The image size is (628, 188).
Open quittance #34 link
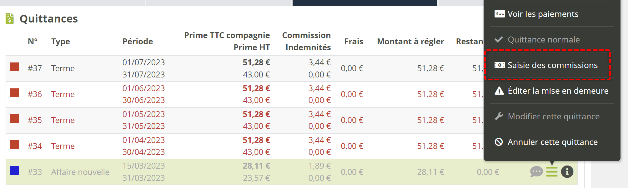coord(35,146)
